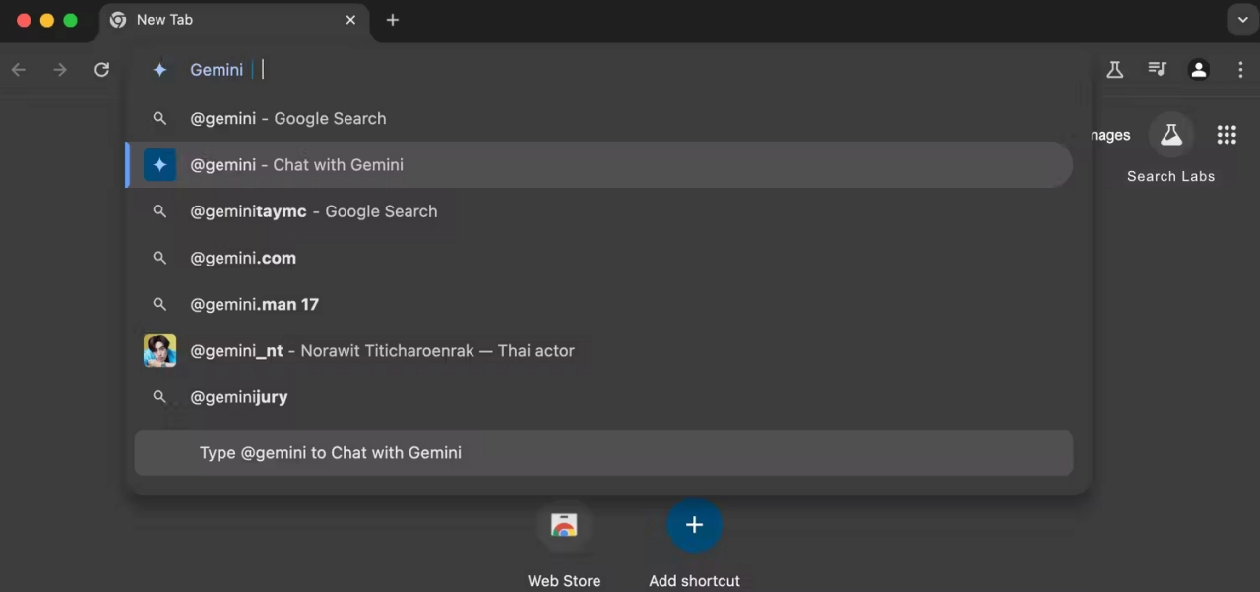Click search icon beside '@gemini.man 17'
Viewport: 1260px width, 592px height.
(159, 304)
